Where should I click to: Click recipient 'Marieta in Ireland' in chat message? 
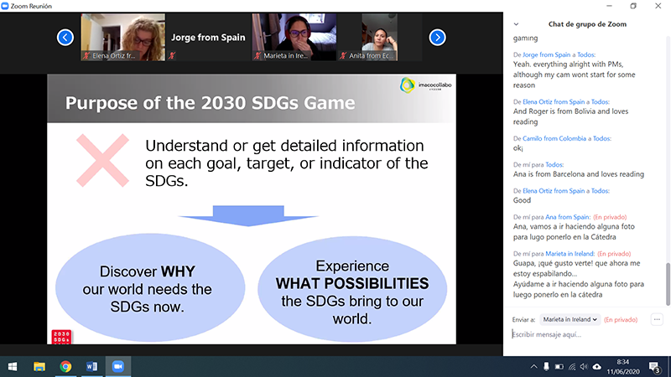point(570,254)
